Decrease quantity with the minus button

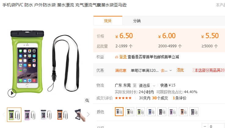(205, 126)
